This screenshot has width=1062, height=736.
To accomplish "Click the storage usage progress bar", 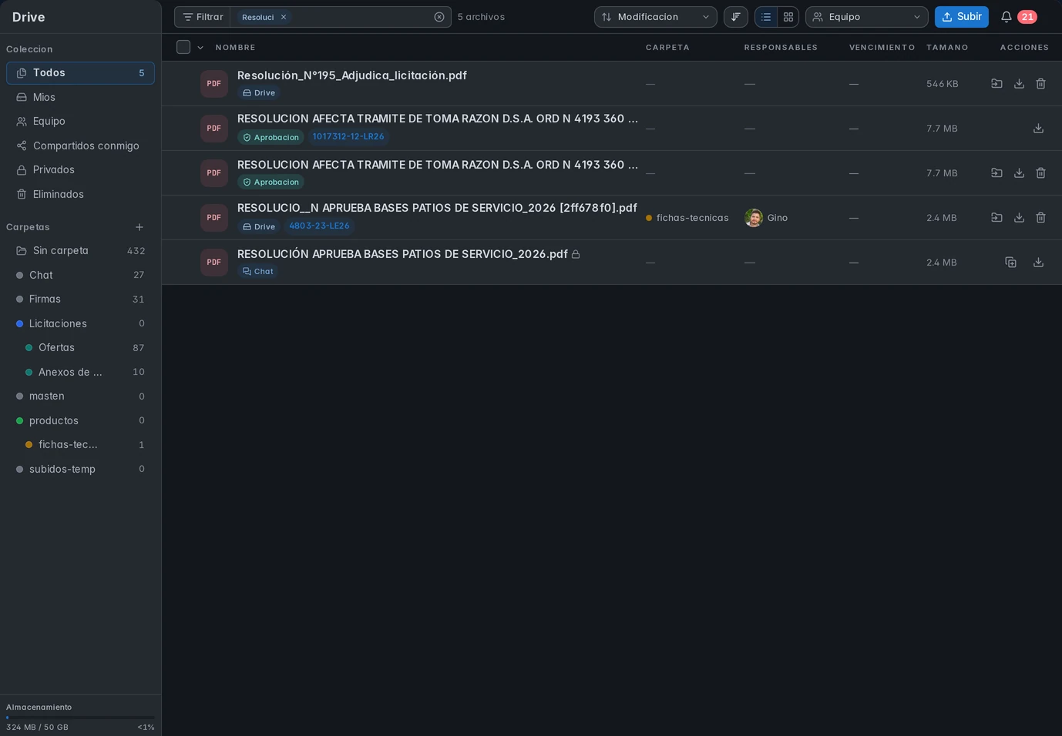I will pos(80,718).
